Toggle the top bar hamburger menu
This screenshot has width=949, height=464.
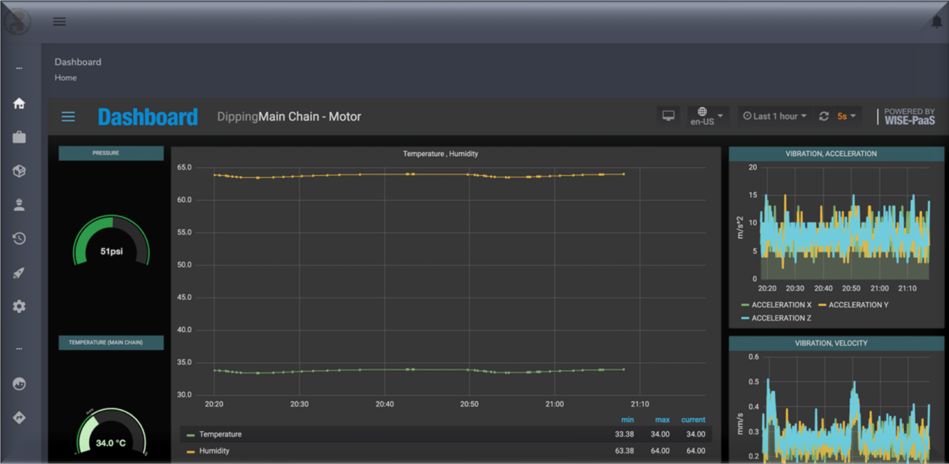pos(59,21)
